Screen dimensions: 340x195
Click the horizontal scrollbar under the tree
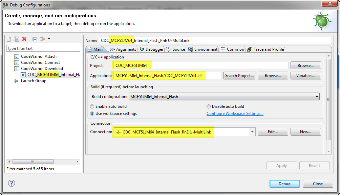(x=43, y=162)
